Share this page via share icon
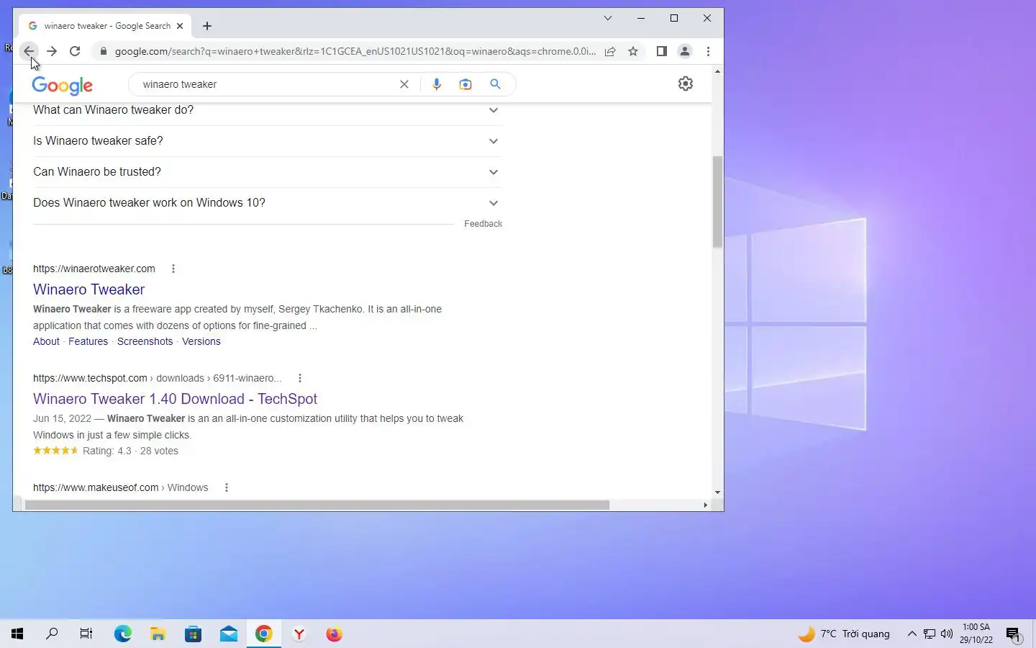The image size is (1036, 648). point(610,51)
